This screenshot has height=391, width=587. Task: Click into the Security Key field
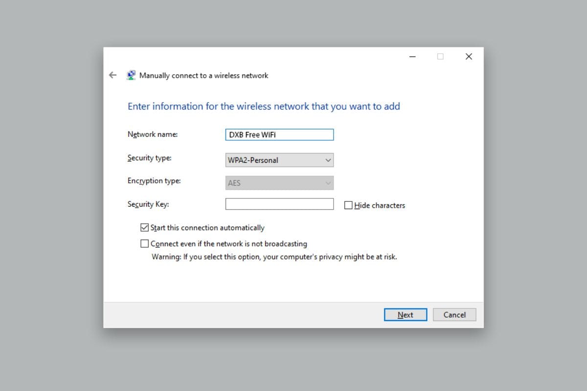pos(279,204)
